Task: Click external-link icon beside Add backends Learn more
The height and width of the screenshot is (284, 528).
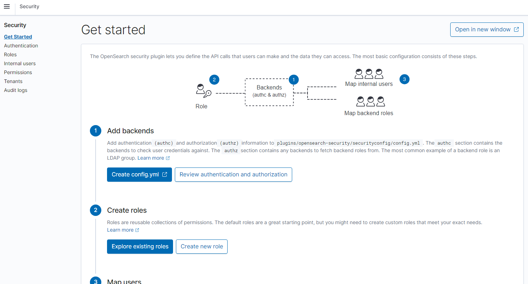Action: pos(168,158)
